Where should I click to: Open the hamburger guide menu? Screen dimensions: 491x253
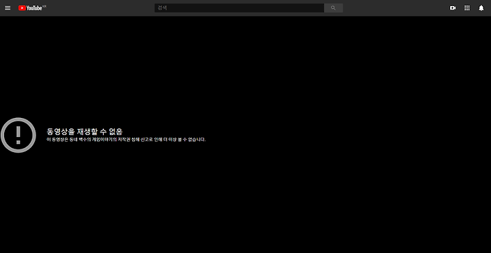8,8
